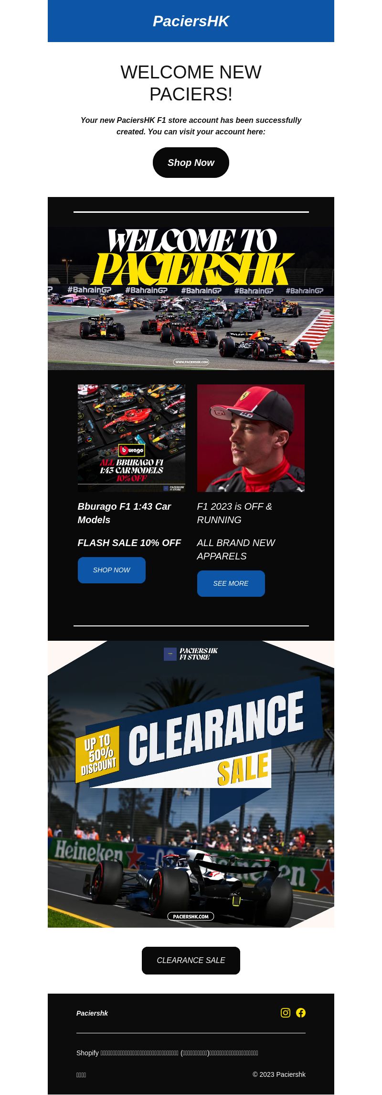Screen dimensions: 382x1095
Task: Click the paciershk.com label on clearance banner
Action: [x=191, y=916]
